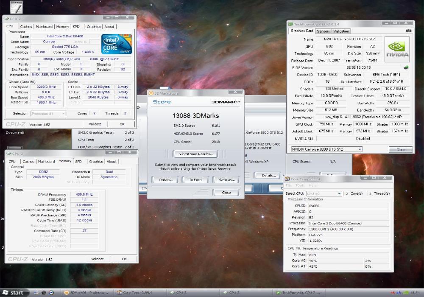Open Sensors tab in GPU-Z

click(x=323, y=31)
